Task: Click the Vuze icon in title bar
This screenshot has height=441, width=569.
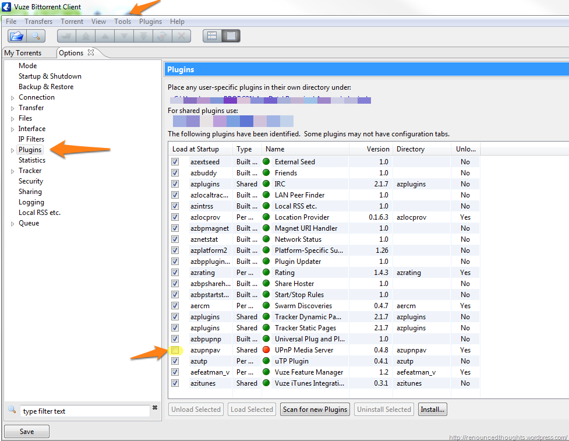Action: (6, 8)
